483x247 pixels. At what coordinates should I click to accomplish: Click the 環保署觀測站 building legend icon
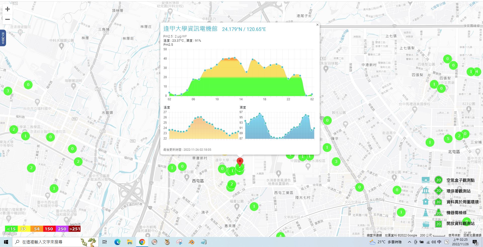point(426,190)
